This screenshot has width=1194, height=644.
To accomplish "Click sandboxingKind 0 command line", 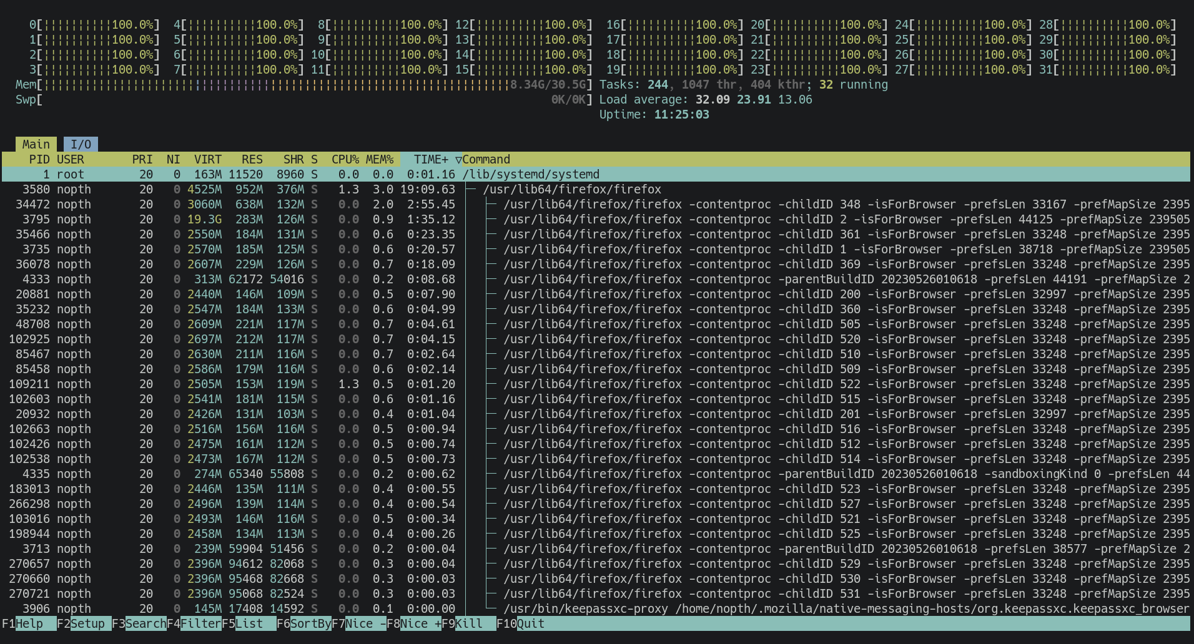I will point(847,474).
